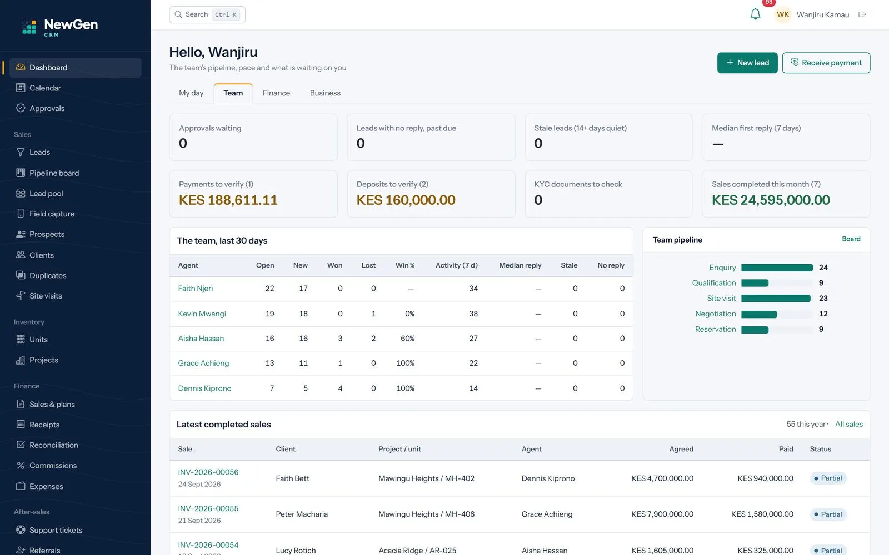The height and width of the screenshot is (555, 889).
Task: Open the Receipts icon
Action: tap(21, 425)
